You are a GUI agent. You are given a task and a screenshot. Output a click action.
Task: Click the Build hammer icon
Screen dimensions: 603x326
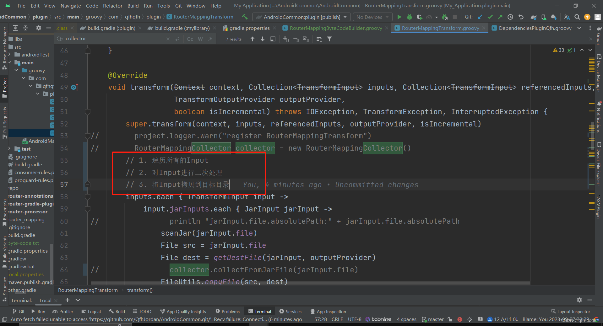pyautogui.click(x=245, y=17)
